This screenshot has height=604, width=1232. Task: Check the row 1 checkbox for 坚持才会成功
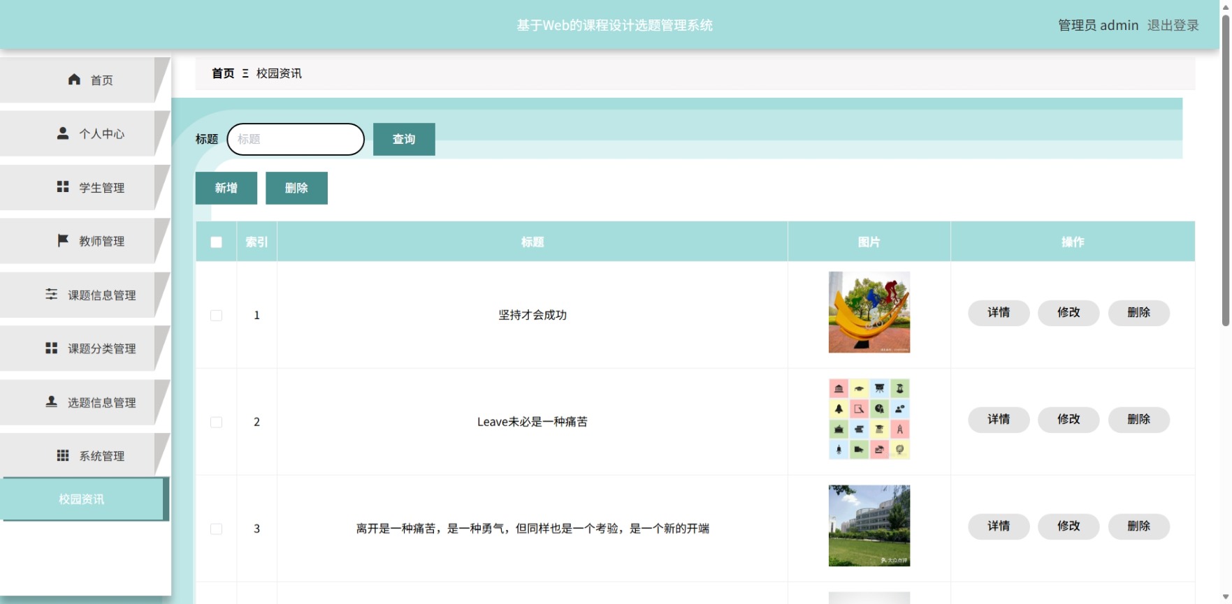tap(217, 316)
